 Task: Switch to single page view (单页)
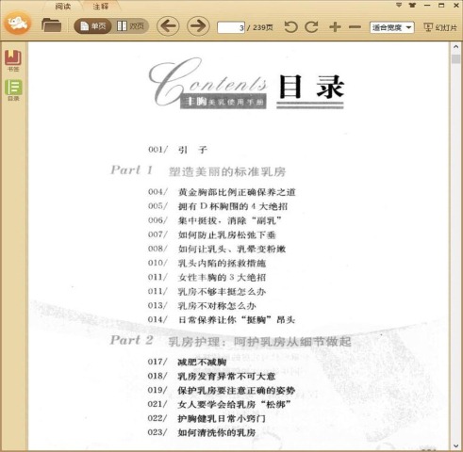point(92,26)
